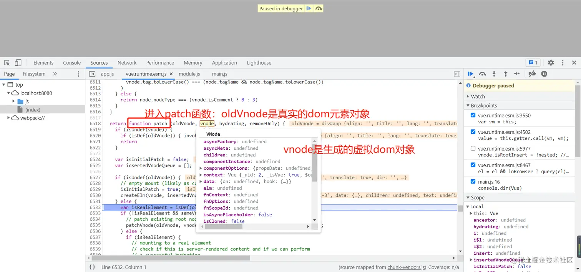This screenshot has height=272, width=581.
Task: Open the main.js file tab
Action: coord(220,74)
